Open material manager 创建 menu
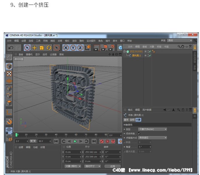 pos(21,147)
